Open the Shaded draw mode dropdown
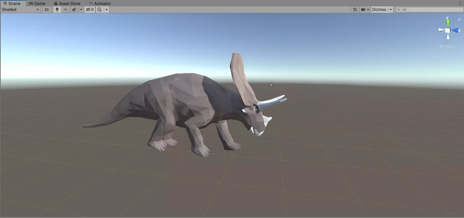464x218 pixels. click(x=20, y=10)
